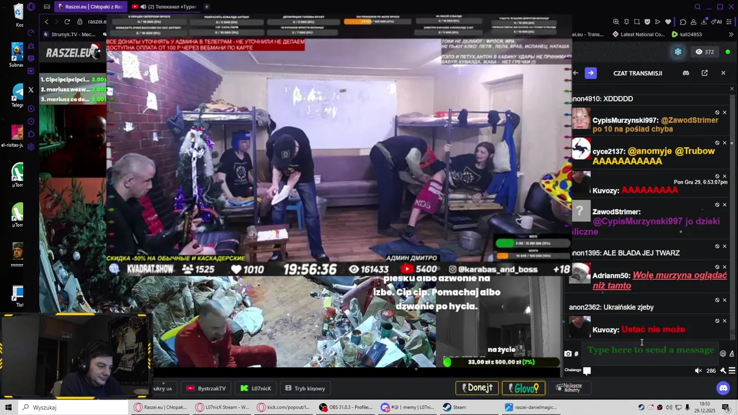The width and height of the screenshot is (738, 415).
Task: Pop out the chat in new window
Action: tap(705, 73)
